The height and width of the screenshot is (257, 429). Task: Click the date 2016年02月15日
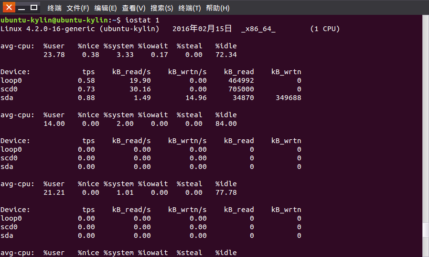tap(202, 29)
